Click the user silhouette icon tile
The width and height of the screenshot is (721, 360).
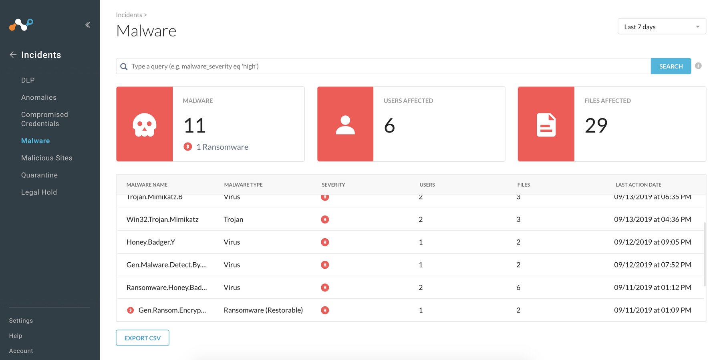(345, 125)
